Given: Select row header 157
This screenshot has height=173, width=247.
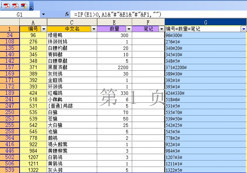Looking at the screenshot, I should point(9,67).
